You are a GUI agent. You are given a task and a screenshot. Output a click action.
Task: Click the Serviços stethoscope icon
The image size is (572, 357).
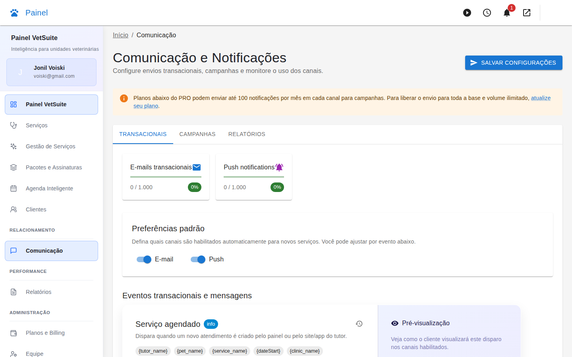click(14, 125)
